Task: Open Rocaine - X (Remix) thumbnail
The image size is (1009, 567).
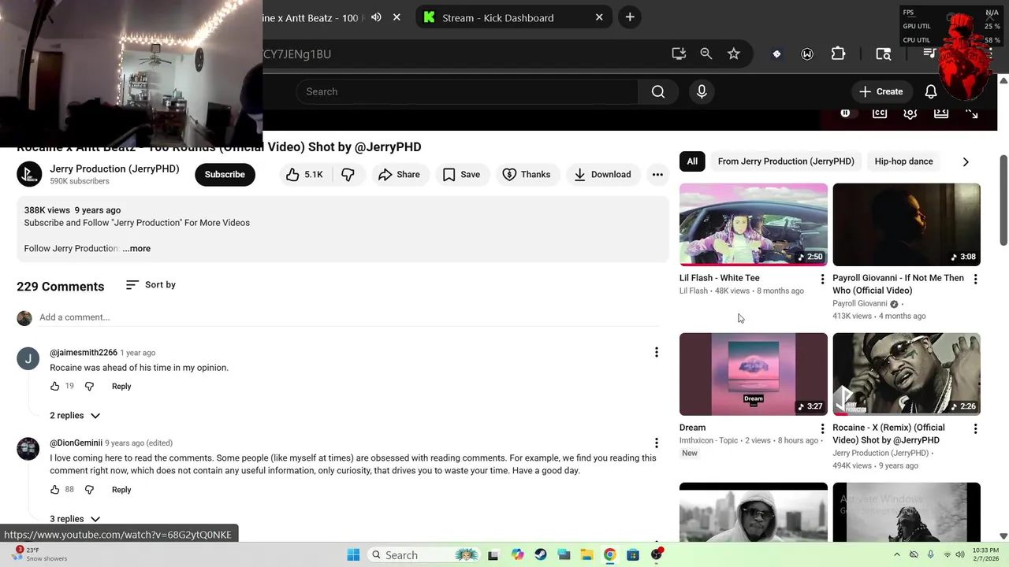Action: (x=907, y=374)
